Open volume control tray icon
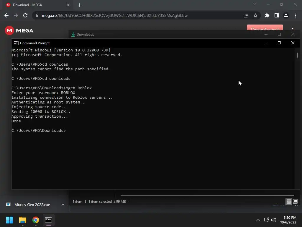The image size is (302, 227). point(274,220)
